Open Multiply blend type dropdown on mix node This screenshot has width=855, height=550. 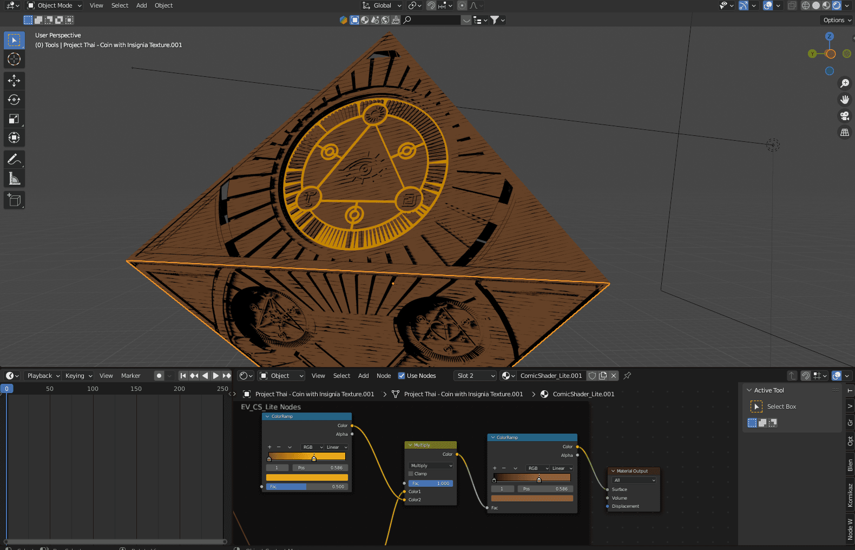tap(431, 466)
